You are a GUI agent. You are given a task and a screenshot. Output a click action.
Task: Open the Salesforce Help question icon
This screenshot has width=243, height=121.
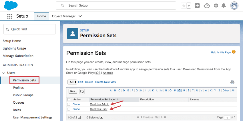207,6
